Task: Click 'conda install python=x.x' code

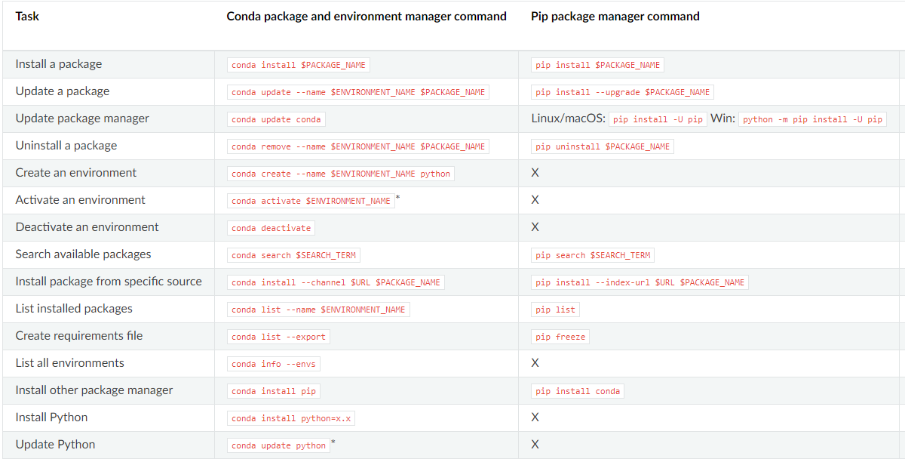Action: tap(291, 418)
